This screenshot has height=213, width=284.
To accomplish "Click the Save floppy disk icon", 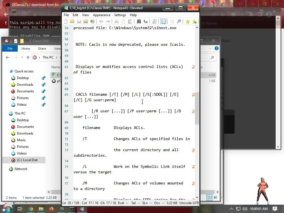I will [x=79, y=22].
